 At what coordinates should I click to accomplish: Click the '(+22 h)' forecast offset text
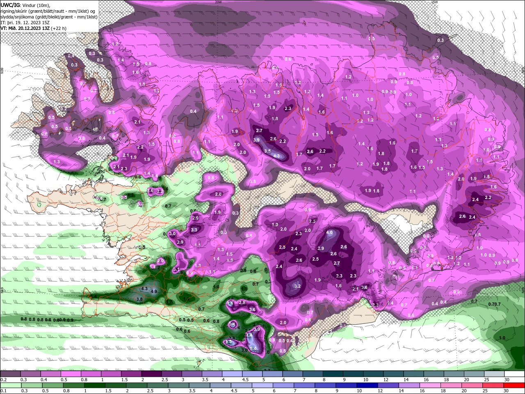(x=59, y=28)
